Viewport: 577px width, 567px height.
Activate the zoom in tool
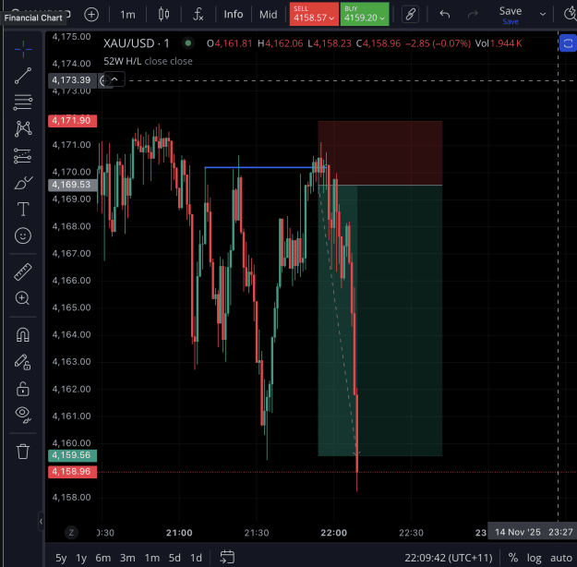(23, 298)
